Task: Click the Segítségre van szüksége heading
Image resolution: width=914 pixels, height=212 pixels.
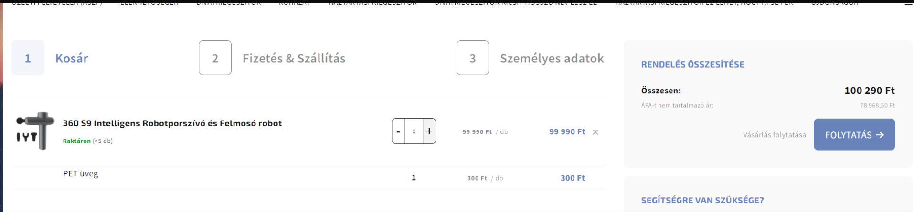Action: [702, 200]
